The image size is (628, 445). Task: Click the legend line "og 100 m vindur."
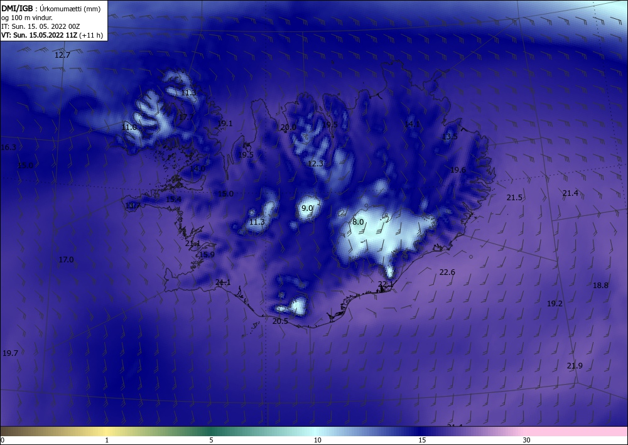(27, 18)
